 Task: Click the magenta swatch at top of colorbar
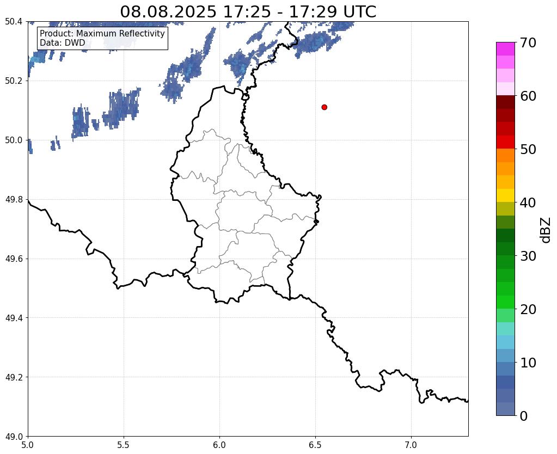click(505, 49)
